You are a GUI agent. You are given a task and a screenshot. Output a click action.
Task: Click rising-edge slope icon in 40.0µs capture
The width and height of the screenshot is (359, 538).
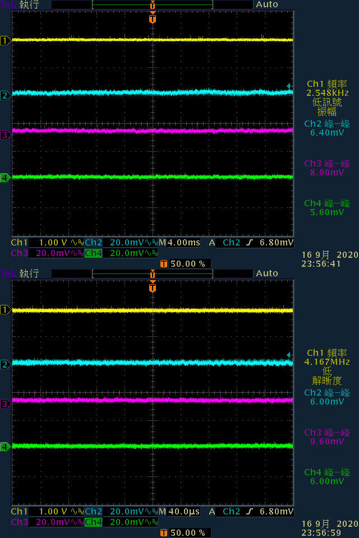click(x=250, y=512)
